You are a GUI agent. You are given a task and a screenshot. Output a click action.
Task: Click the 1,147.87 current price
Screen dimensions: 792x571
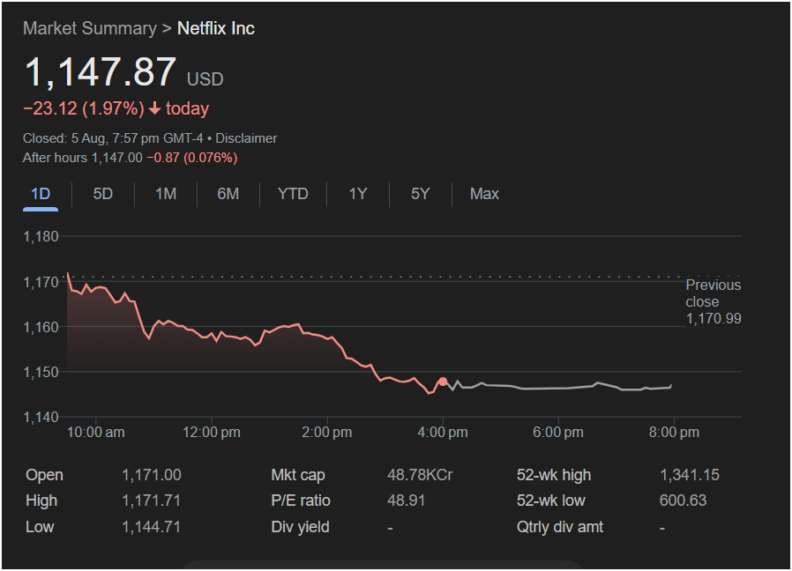[101, 72]
